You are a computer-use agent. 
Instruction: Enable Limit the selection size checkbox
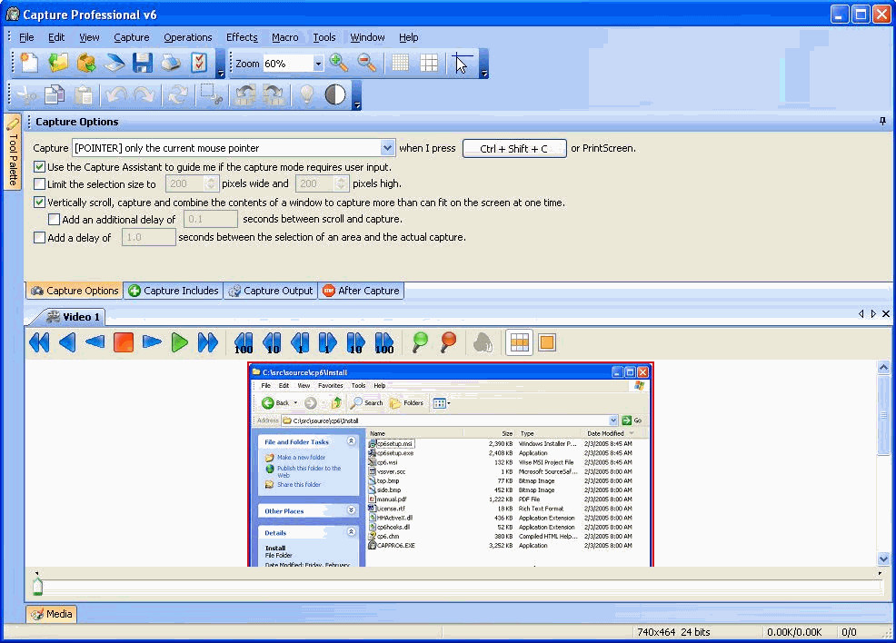click(39, 183)
